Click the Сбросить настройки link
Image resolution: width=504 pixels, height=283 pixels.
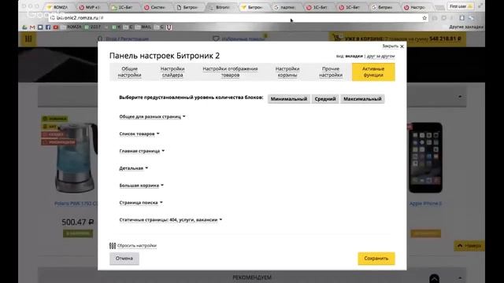[137, 246]
